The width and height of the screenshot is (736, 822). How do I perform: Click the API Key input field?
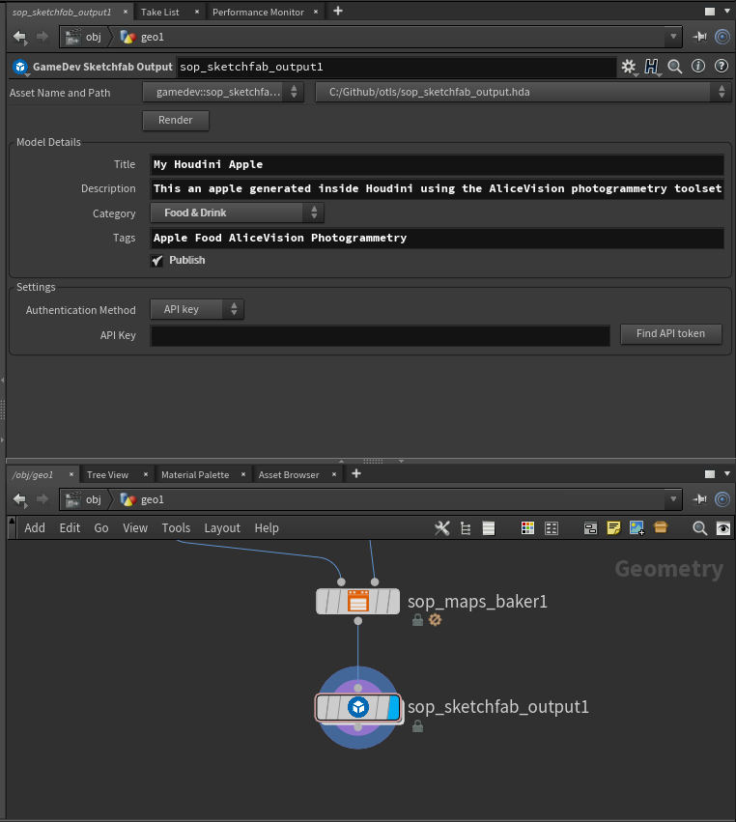(x=380, y=336)
